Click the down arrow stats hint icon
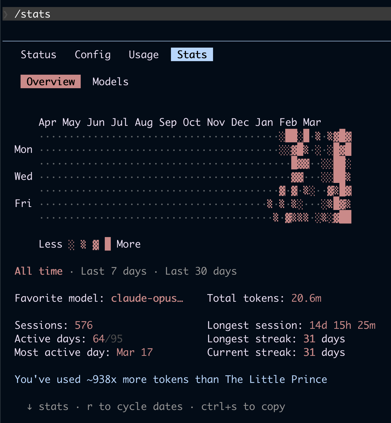391x423 pixels. click(x=30, y=407)
